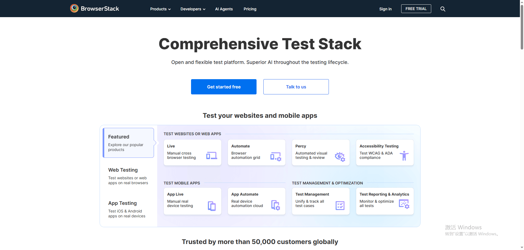Click the BrowserStack logo icon
Screen dimensions: 524x250
point(74,8)
